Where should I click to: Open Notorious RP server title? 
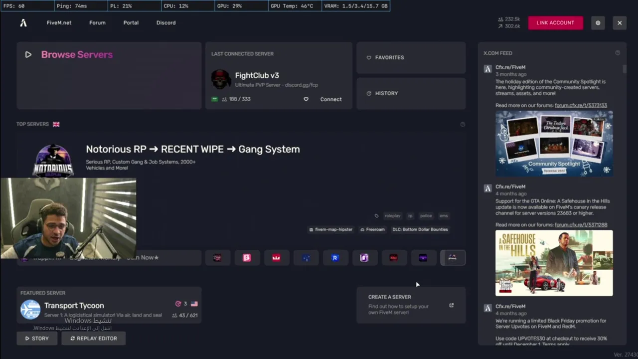pyautogui.click(x=193, y=149)
